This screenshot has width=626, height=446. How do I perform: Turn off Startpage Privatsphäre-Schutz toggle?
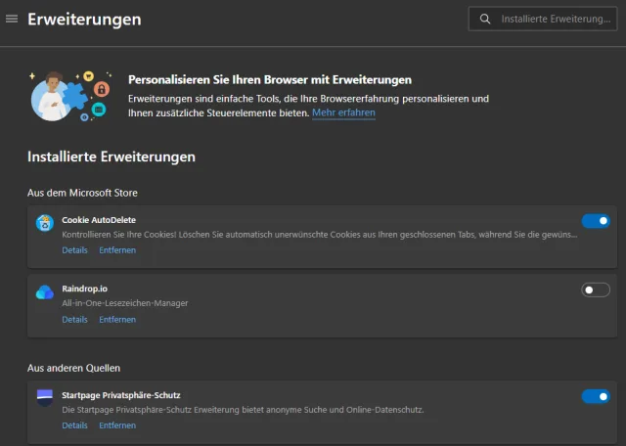point(596,396)
